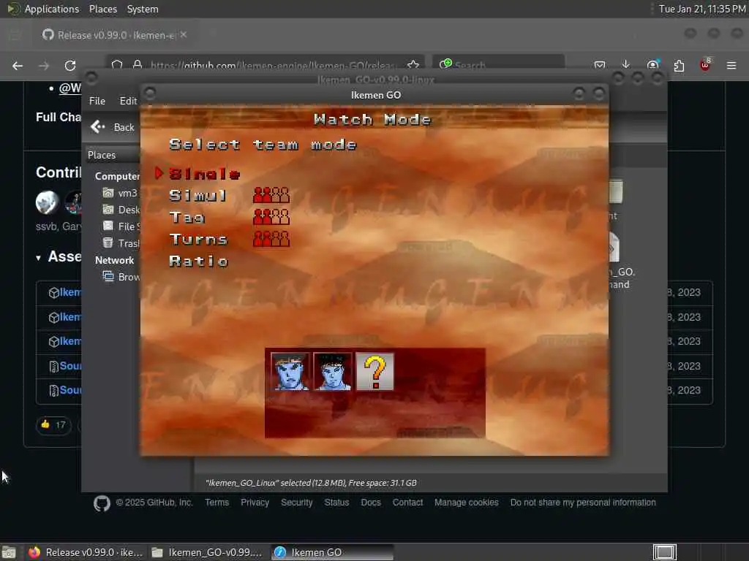Open Firefox downloads panel
Screen dimensions: 749x561
coord(626,65)
